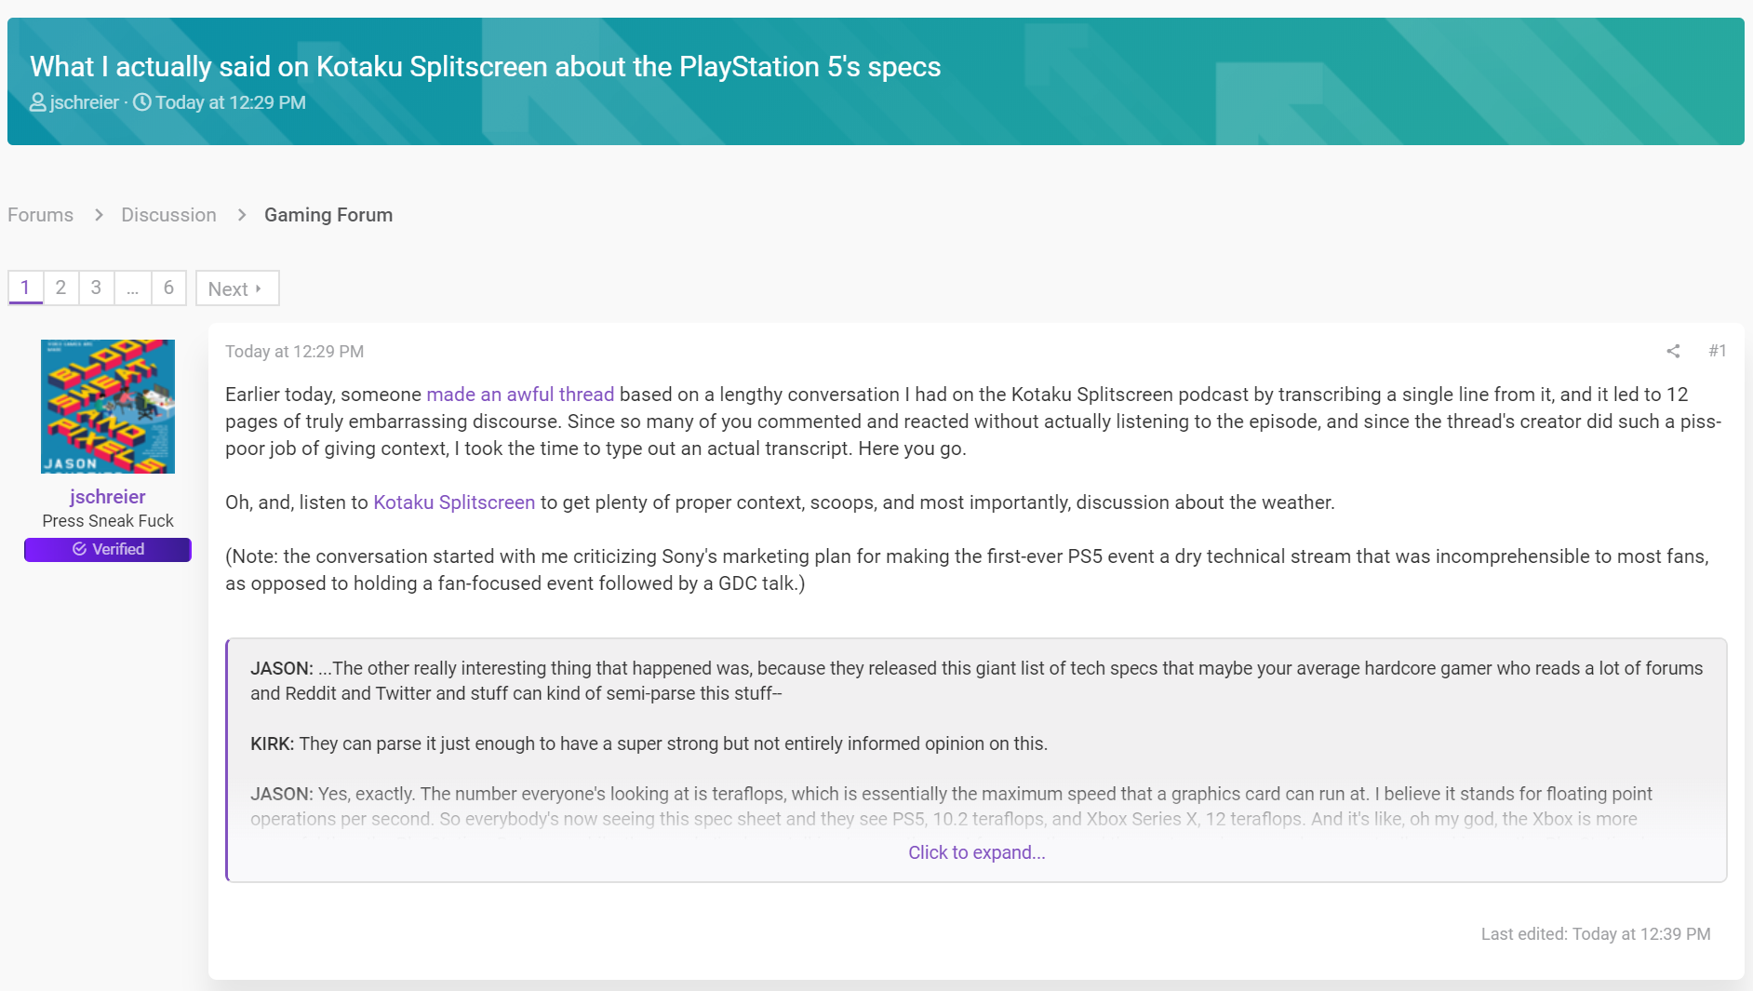This screenshot has width=1753, height=991.
Task: Click the thread title about PlayStation 5's specs
Action: 485,67
